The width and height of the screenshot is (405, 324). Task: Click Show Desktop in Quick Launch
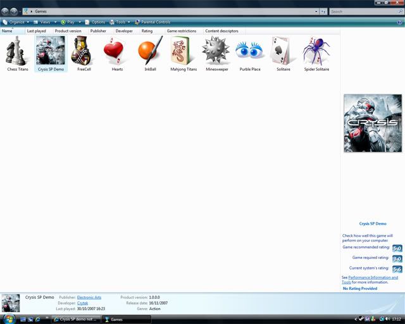click(23, 320)
